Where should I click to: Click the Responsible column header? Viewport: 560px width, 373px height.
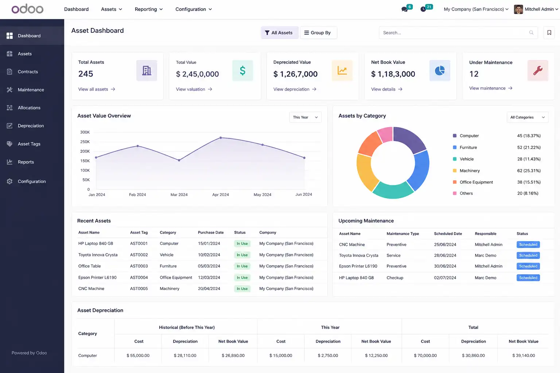[x=486, y=234]
